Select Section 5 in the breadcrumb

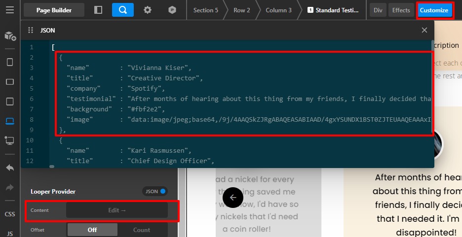tap(205, 10)
